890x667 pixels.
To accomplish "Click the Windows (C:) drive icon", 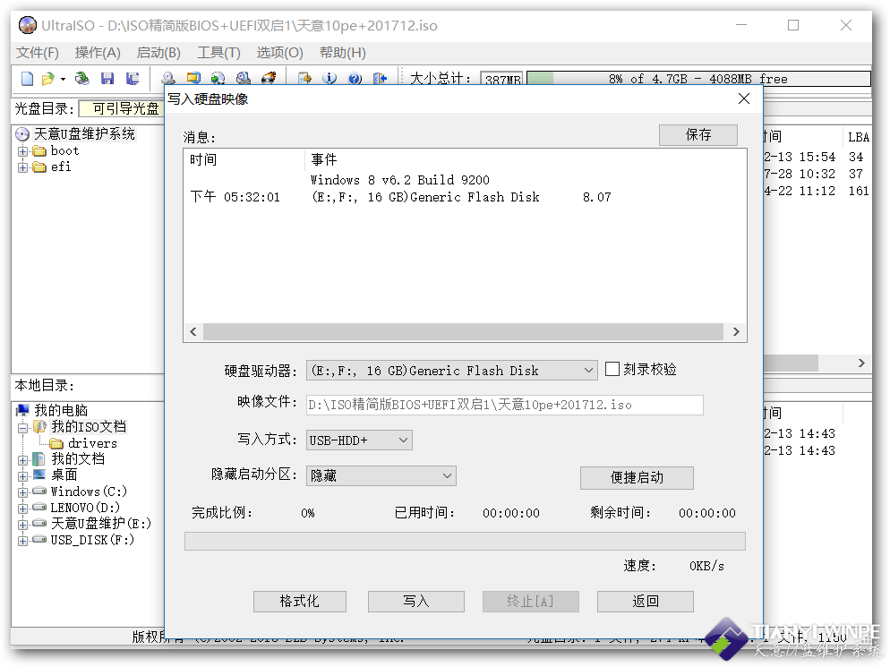I will (x=39, y=491).
